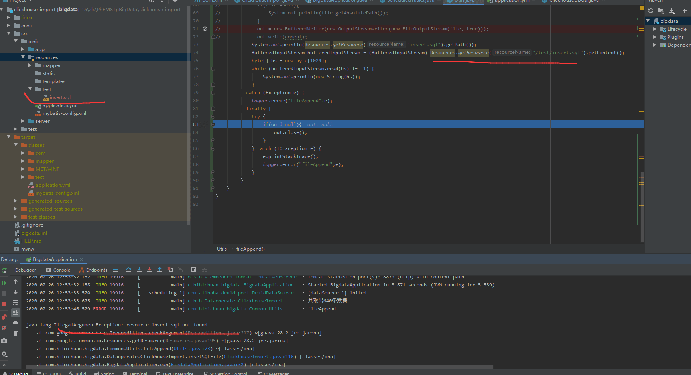Click the Step Over debugger icon
Viewport: 691px width, 375px height.
coord(129,270)
